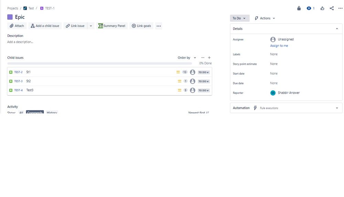Click the Add a description field
Image resolution: width=344 pixels, height=197 pixels.
tap(20, 42)
